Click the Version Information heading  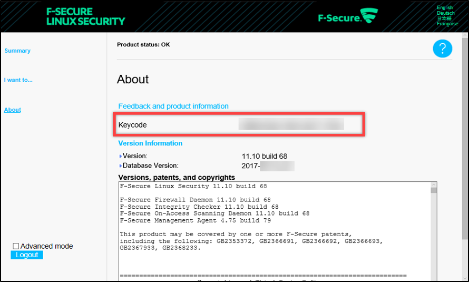[150, 143]
